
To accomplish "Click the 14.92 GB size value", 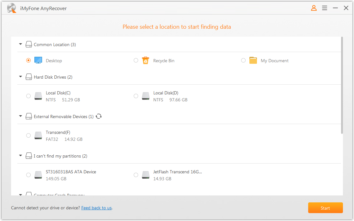I will [x=73, y=139].
